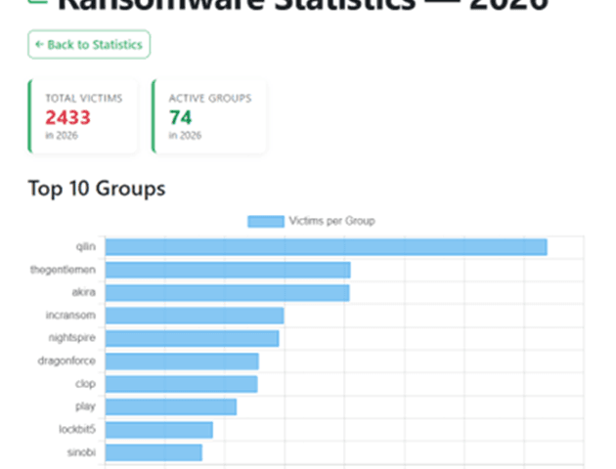Click the akira victims bar

click(227, 292)
